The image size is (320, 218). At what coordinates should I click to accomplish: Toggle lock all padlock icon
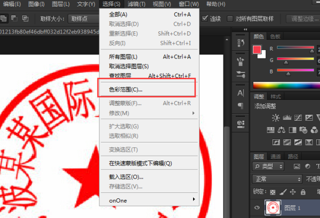click(303, 192)
